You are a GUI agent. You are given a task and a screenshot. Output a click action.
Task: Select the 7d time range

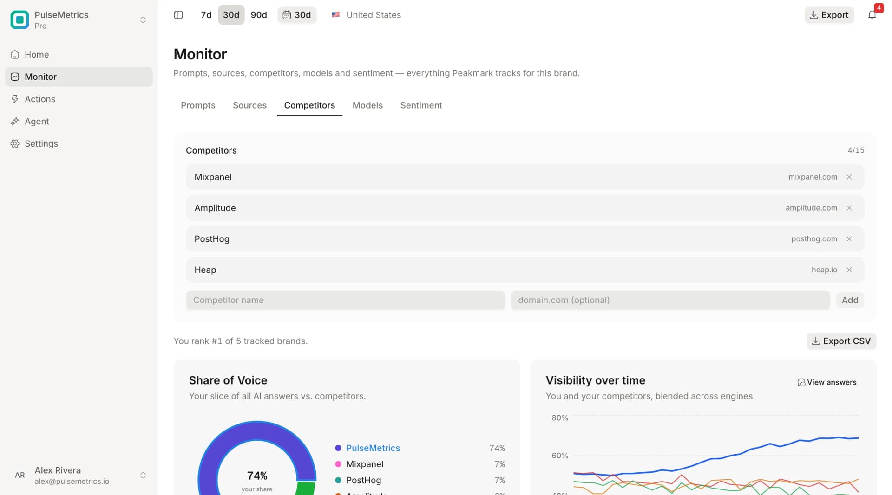[x=206, y=15]
